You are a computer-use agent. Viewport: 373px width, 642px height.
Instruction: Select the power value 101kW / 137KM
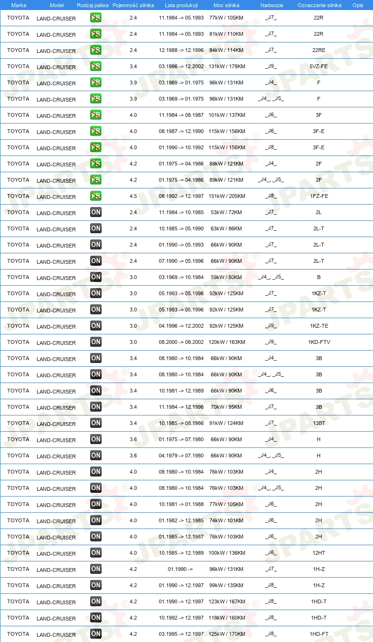[x=227, y=115]
